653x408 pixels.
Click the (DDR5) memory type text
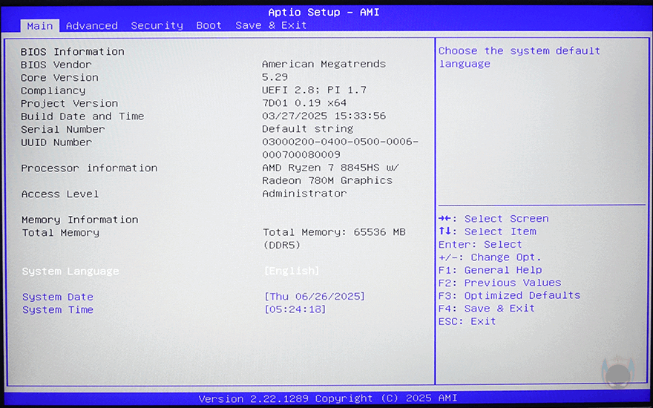click(x=282, y=246)
